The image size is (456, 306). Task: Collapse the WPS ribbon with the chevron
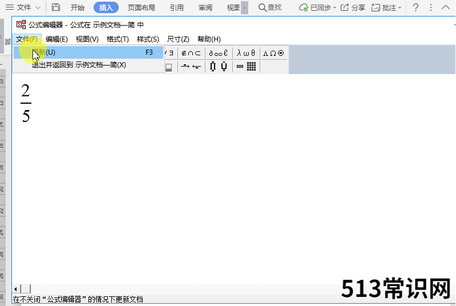pyautogui.click(x=446, y=7)
